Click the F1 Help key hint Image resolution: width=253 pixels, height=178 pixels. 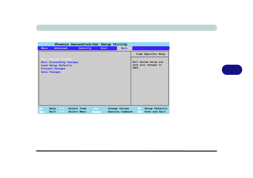pyautogui.click(x=47, y=109)
